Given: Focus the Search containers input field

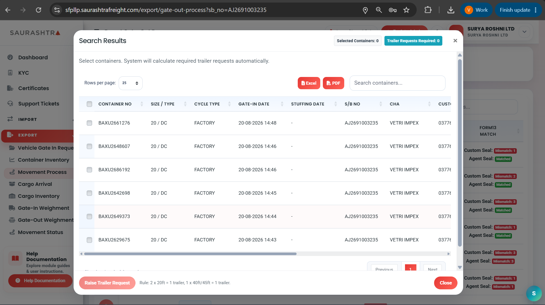Looking at the screenshot, I should [x=397, y=83].
